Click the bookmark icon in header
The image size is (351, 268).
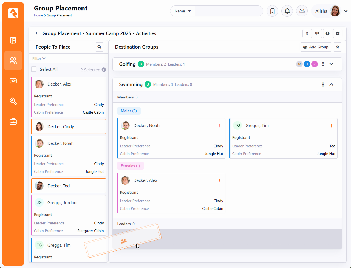point(272,11)
